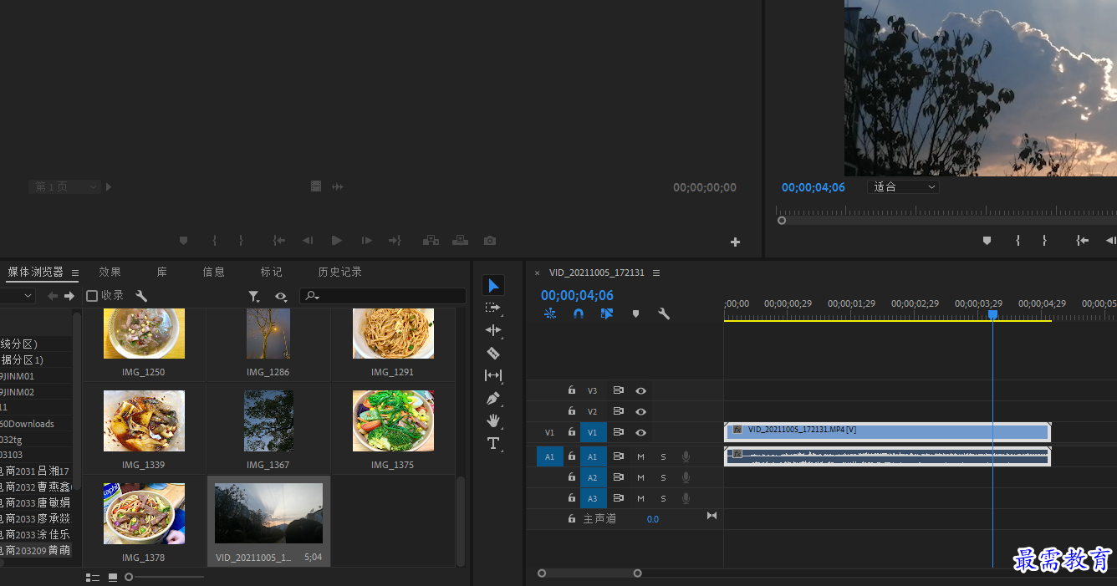Select the Hand tool
Viewport: 1117px width, 586px height.
click(493, 420)
